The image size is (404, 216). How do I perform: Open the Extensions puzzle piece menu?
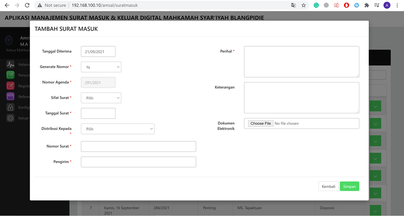367,6
